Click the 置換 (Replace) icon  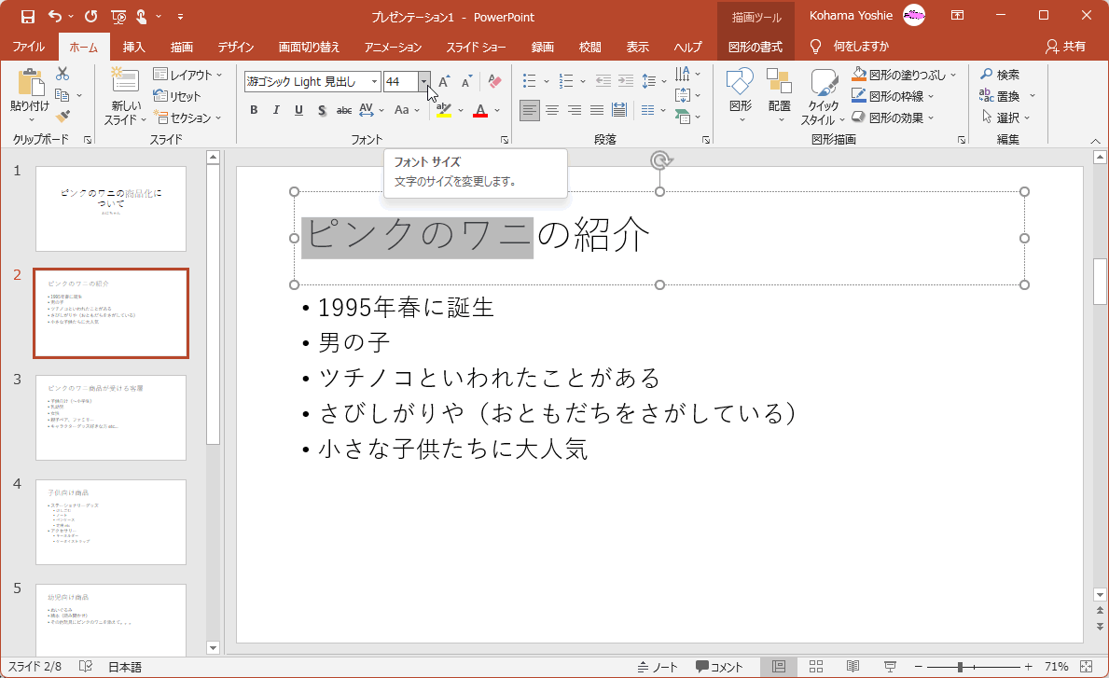(1005, 94)
